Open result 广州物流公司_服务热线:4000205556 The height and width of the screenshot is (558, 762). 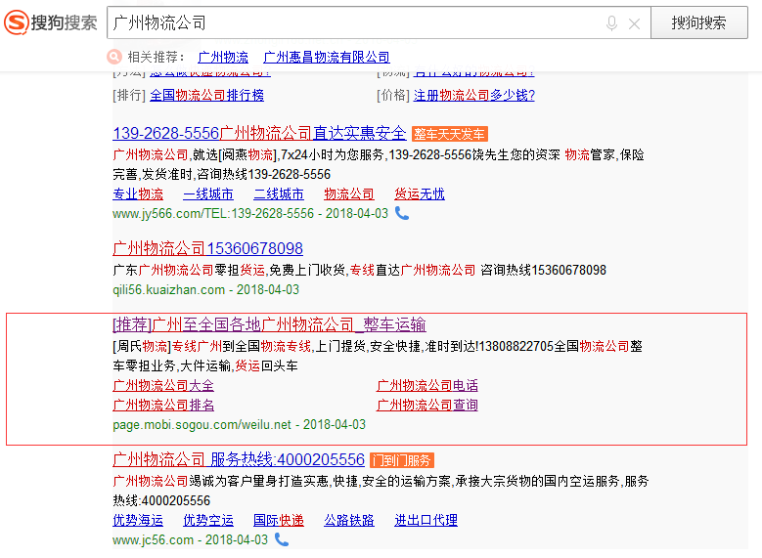tap(239, 459)
